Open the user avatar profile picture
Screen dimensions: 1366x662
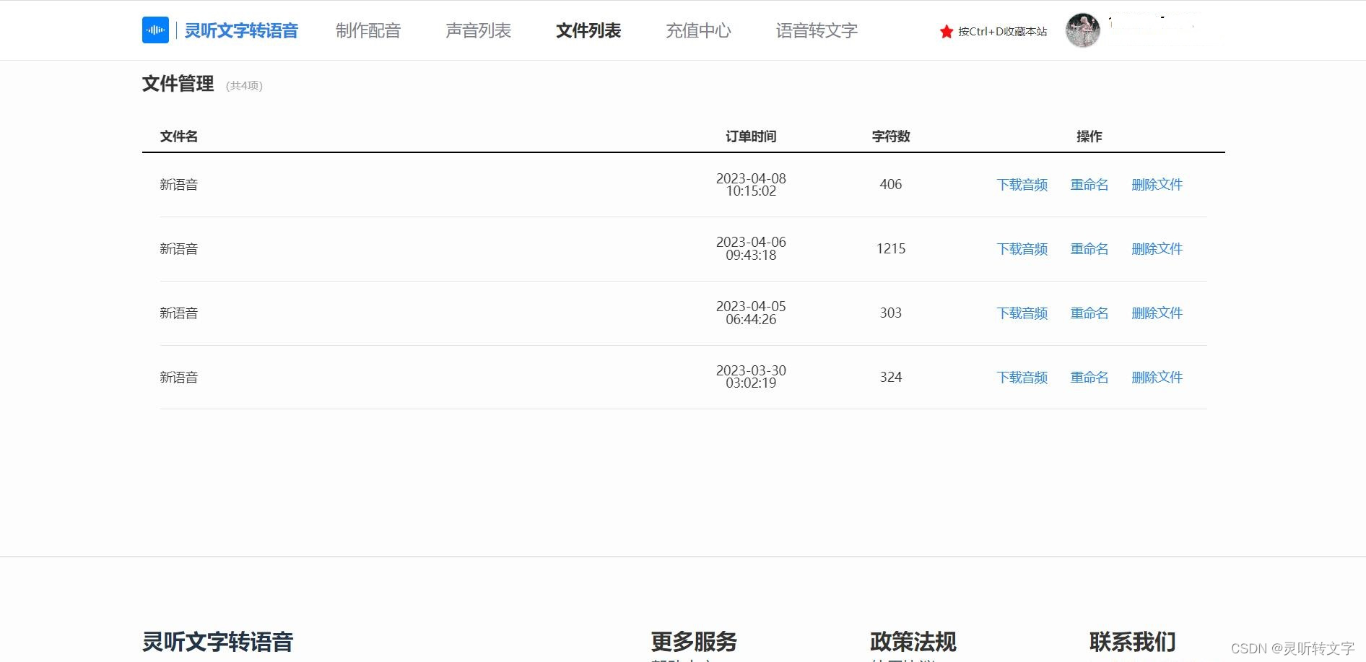point(1082,30)
